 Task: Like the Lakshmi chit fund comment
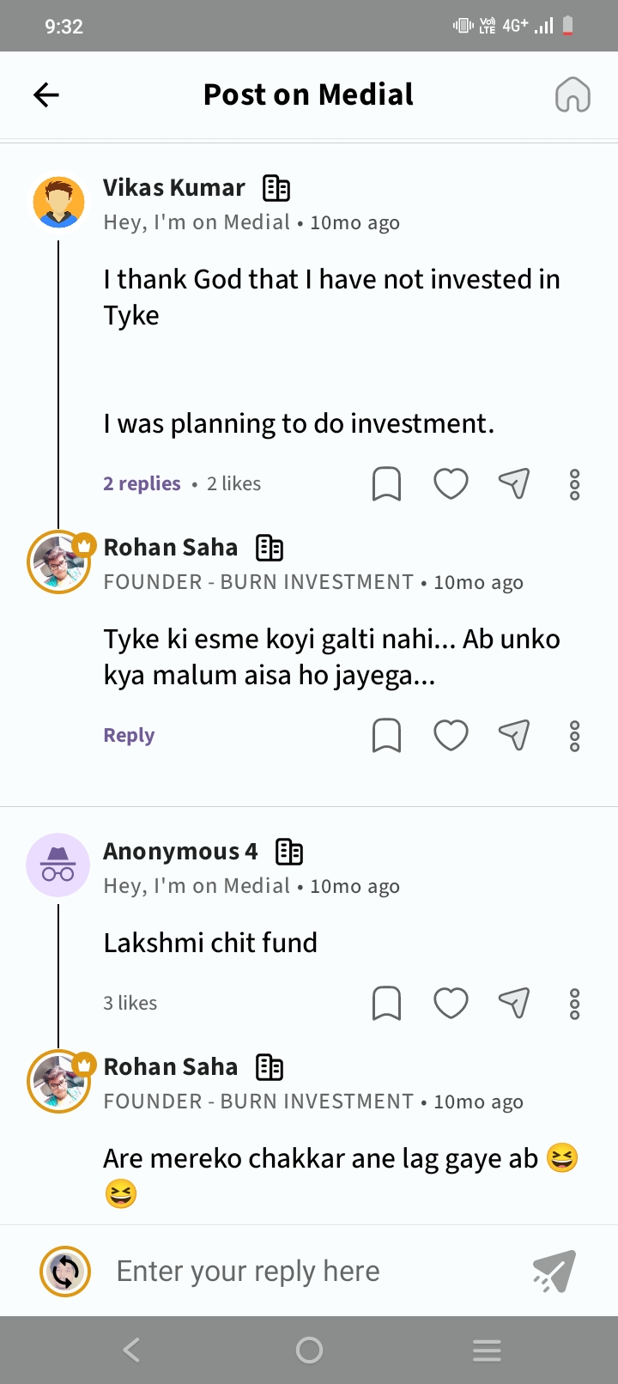451,1003
